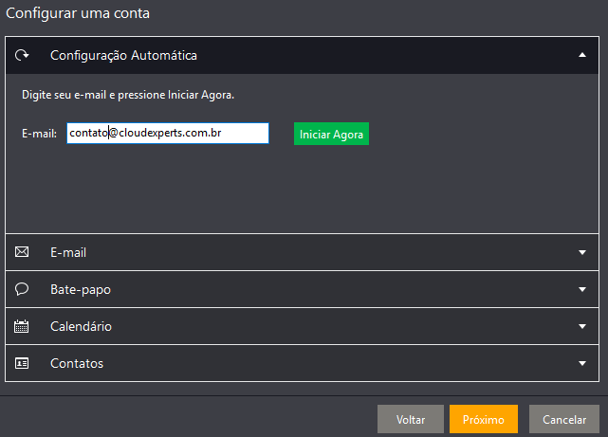The image size is (608, 437).
Task: Click the Contatos contact card icon
Action: (x=22, y=363)
